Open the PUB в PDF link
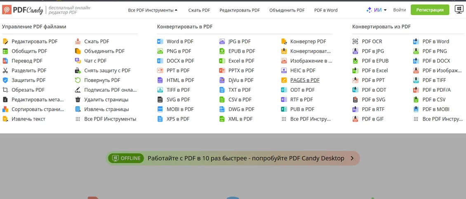 click(x=302, y=109)
